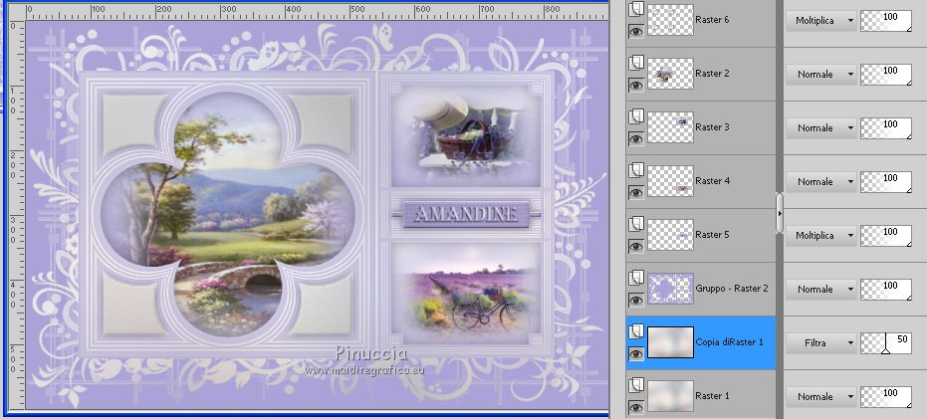Select the layer named Gruppo - Raster 2
Image resolution: width=927 pixels, height=419 pixels.
click(732, 289)
